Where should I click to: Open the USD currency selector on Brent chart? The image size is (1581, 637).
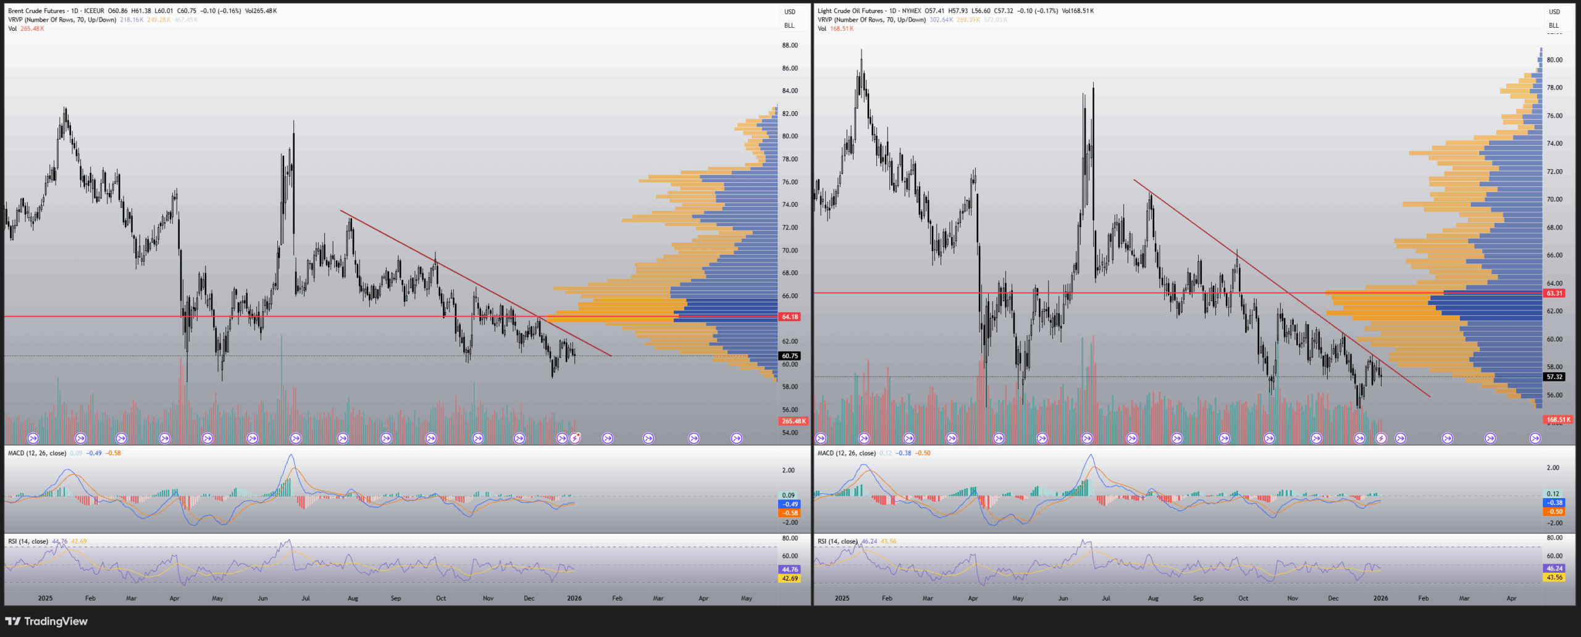[x=789, y=12]
